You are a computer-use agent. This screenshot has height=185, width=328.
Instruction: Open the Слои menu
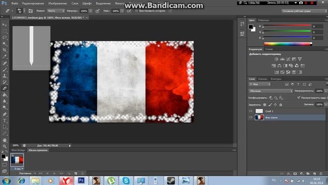pyautogui.click(x=75, y=4)
